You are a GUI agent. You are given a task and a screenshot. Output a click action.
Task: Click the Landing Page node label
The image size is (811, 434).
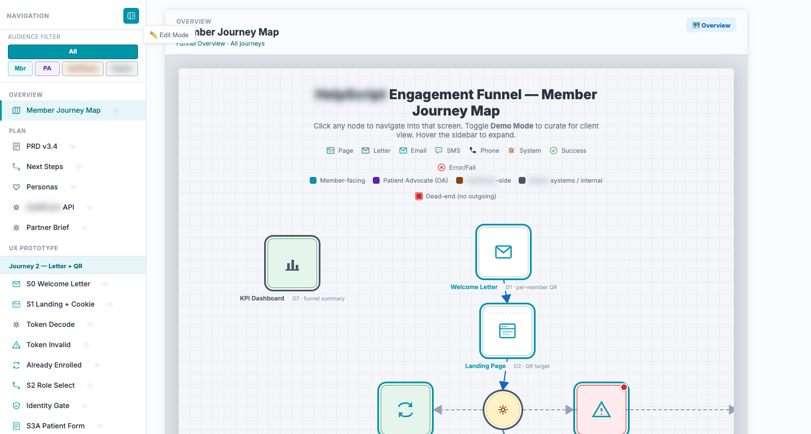[485, 366]
